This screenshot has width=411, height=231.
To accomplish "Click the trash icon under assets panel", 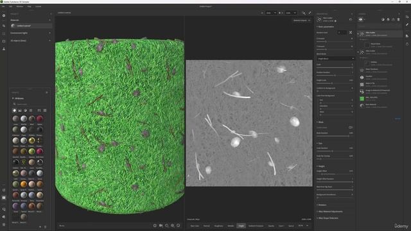I will (x=45, y=227).
